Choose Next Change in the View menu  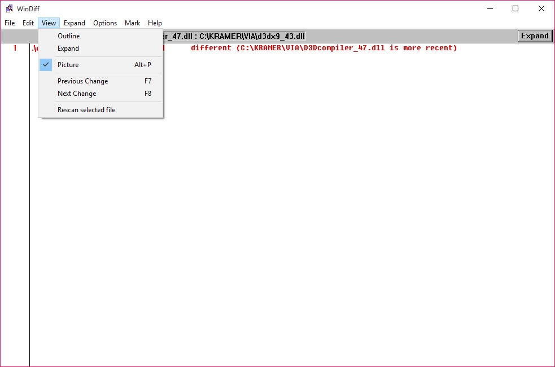[76, 93]
